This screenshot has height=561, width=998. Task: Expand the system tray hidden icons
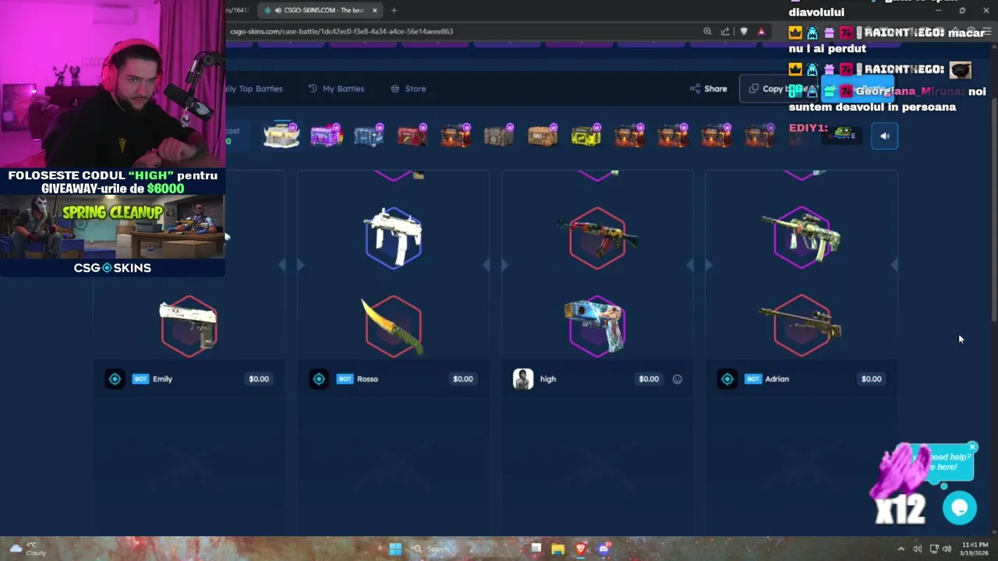click(901, 549)
